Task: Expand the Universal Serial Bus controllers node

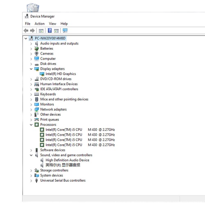Action: (x=31, y=181)
